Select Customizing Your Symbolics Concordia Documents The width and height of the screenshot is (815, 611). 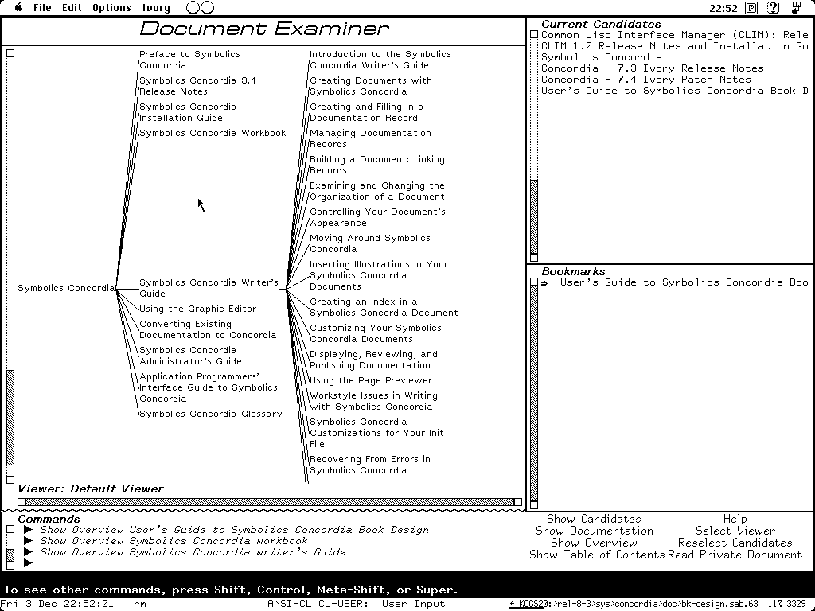pyautogui.click(x=376, y=333)
